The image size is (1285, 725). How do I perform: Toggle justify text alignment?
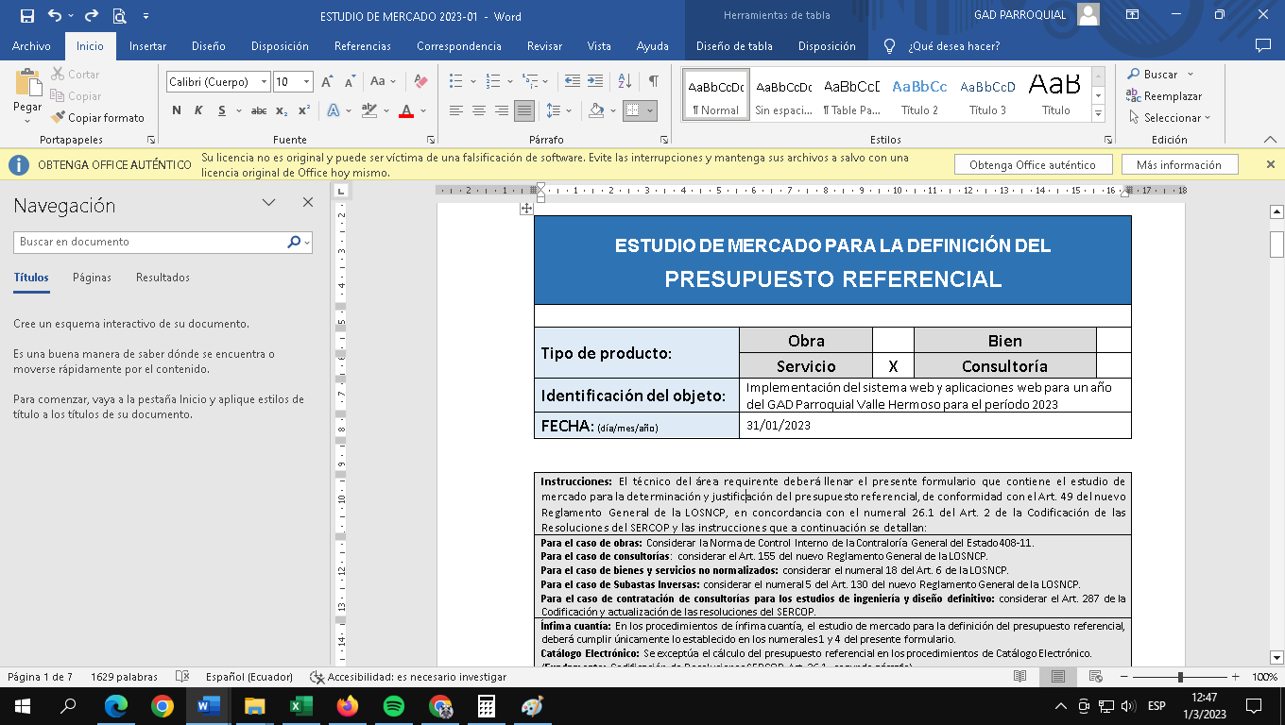pyautogui.click(x=524, y=110)
